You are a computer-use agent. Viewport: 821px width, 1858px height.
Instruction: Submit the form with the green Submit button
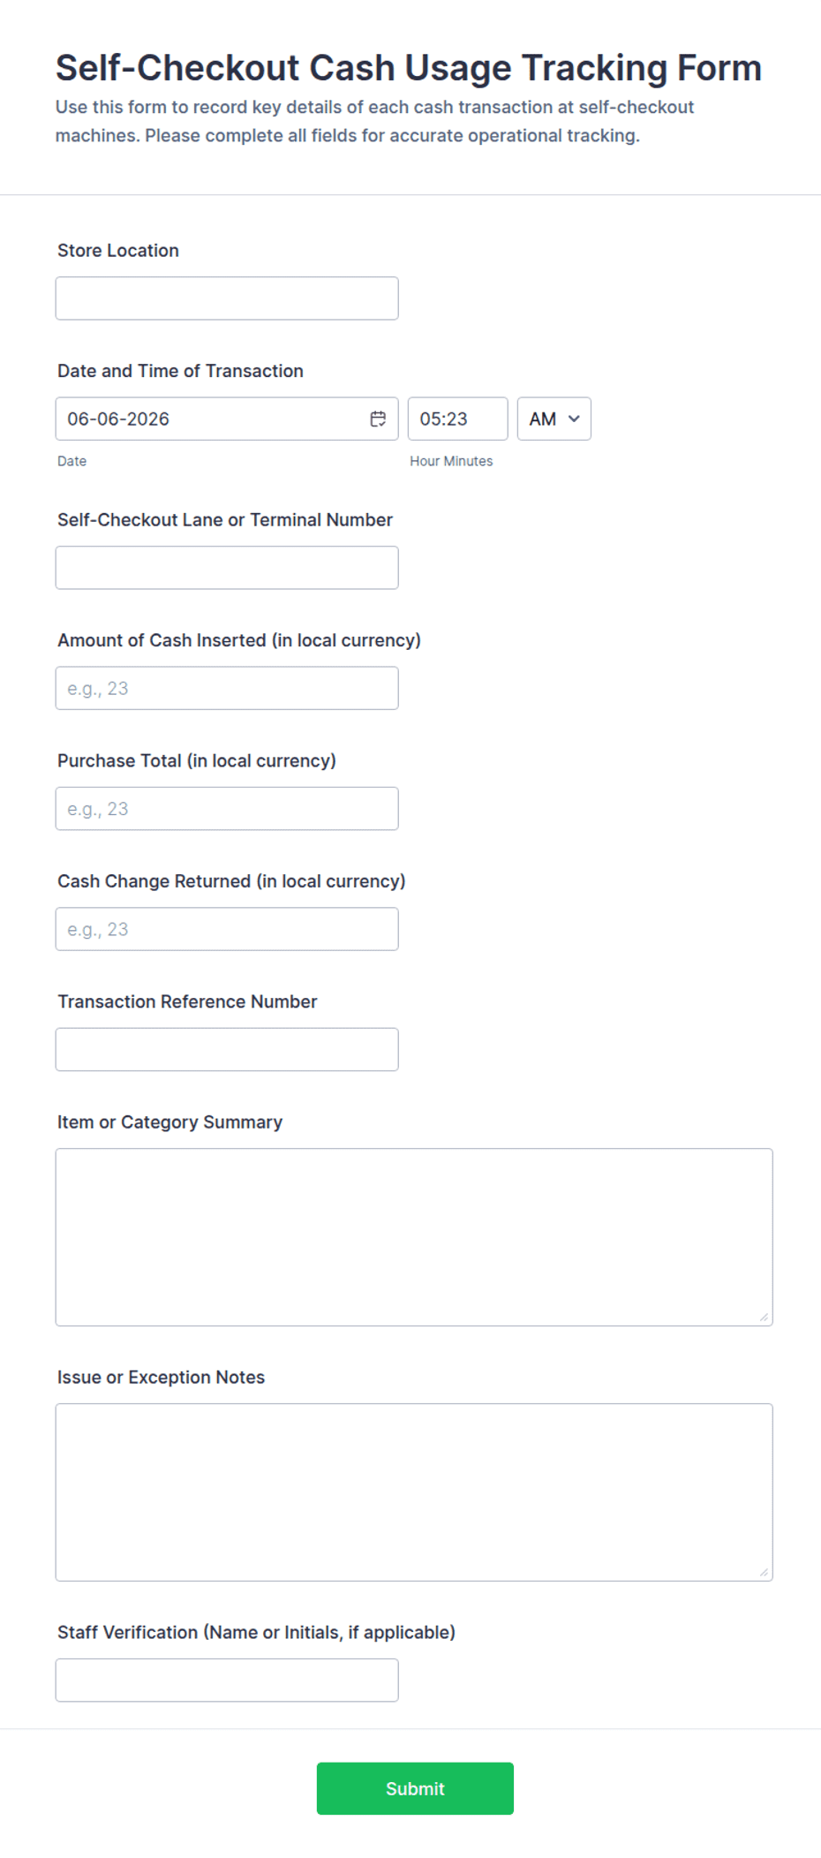[415, 1788]
